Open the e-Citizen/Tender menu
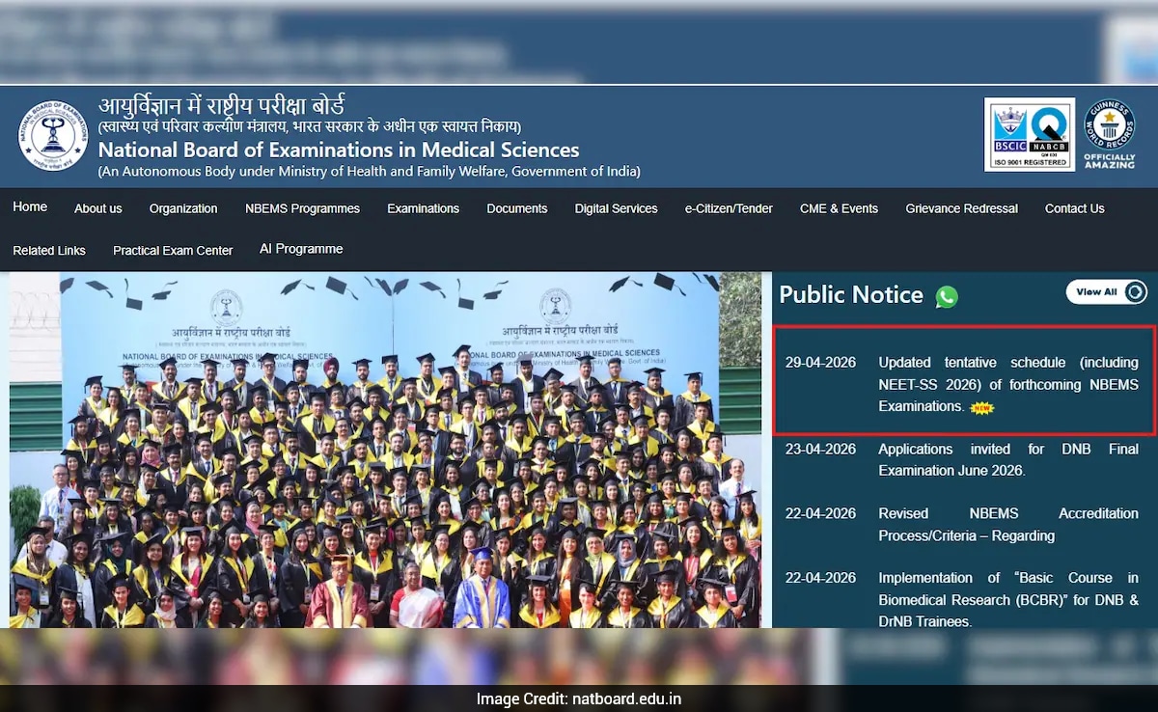 (729, 208)
